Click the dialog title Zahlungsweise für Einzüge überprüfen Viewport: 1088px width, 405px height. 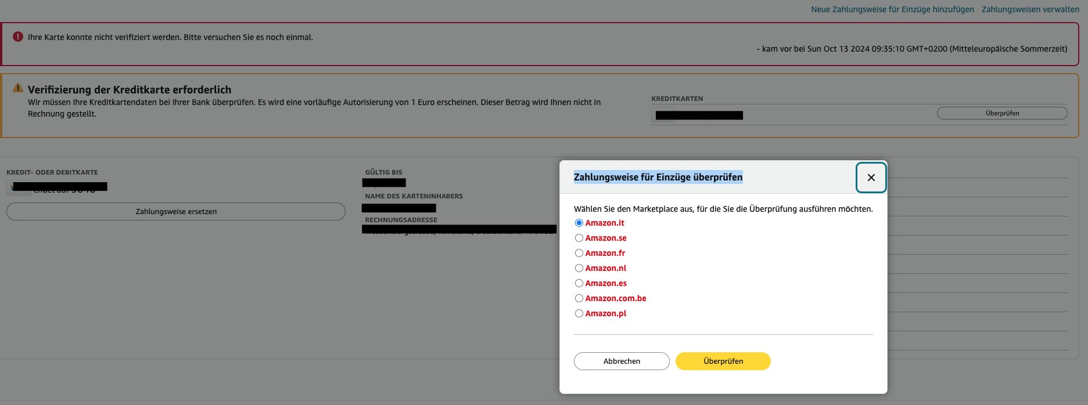coord(658,177)
